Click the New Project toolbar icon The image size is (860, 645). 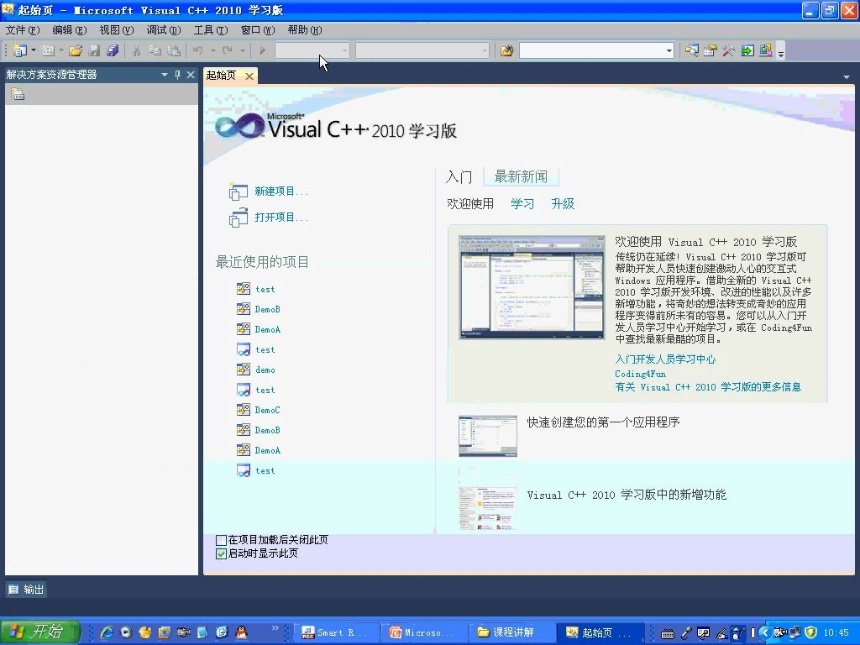(20, 50)
